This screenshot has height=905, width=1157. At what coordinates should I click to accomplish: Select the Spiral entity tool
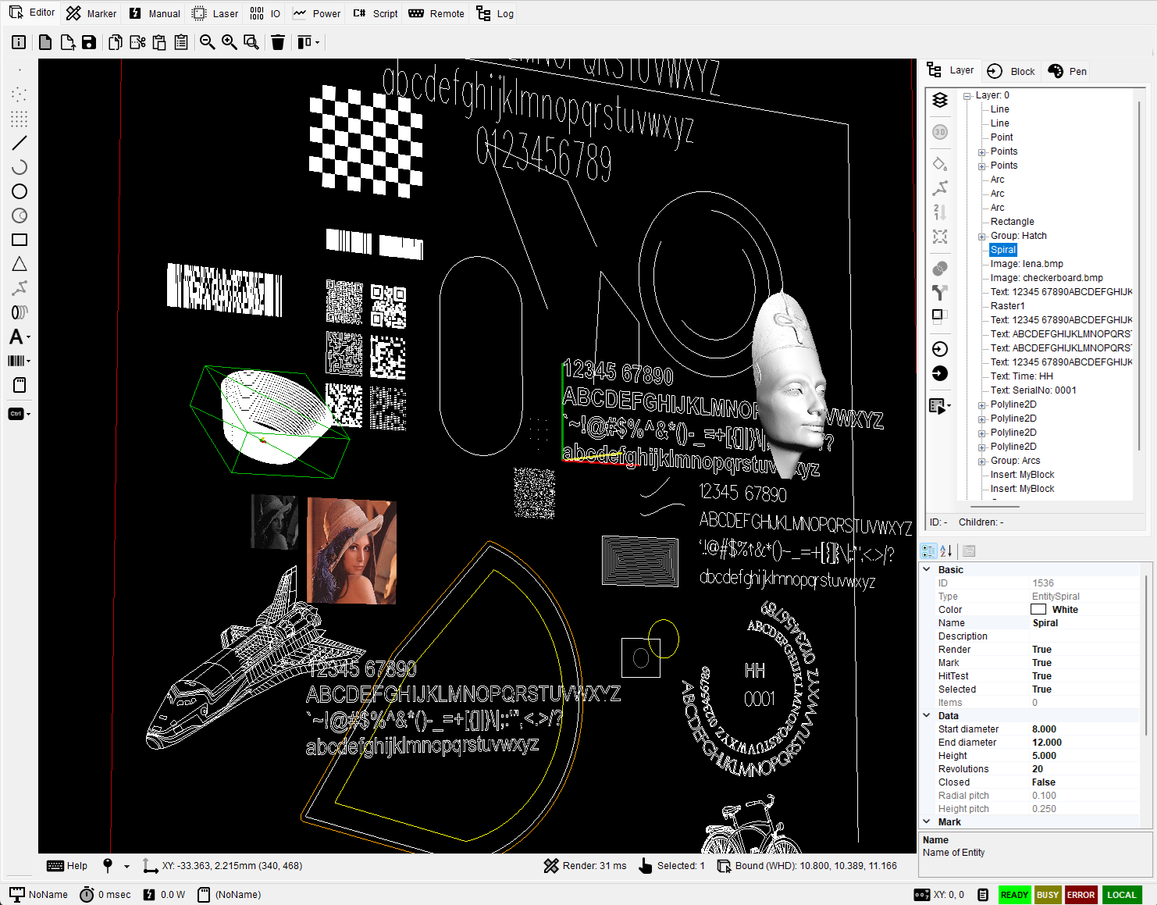20,312
